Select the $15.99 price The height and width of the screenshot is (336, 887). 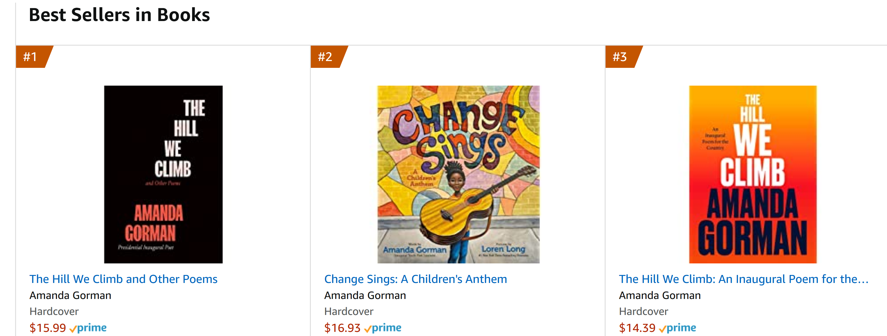click(x=47, y=328)
